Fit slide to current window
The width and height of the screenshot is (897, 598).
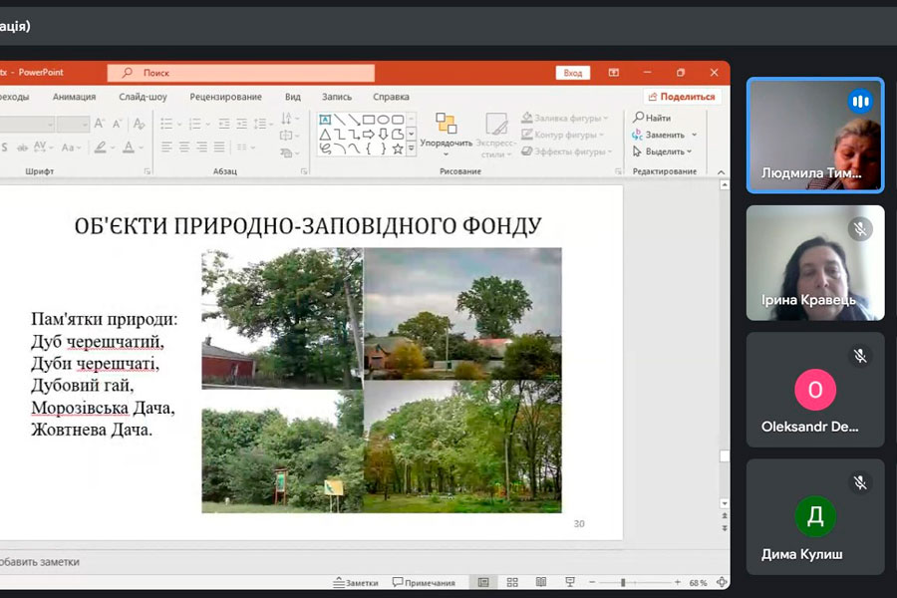pos(722,583)
